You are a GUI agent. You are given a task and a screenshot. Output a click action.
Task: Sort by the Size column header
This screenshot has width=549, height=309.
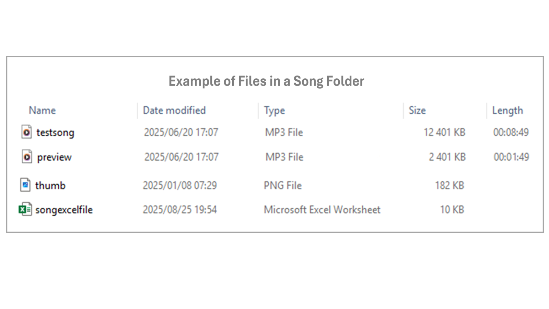coord(417,110)
